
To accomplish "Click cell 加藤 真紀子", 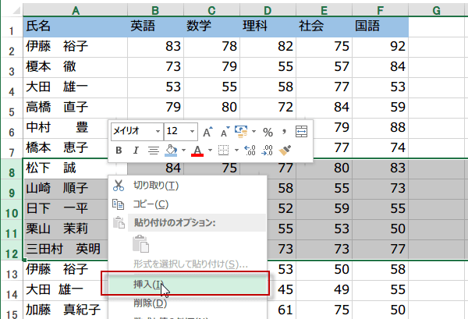I will click(x=66, y=310).
